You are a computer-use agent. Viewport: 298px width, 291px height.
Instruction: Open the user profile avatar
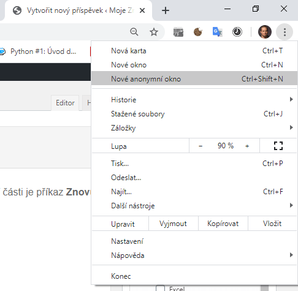(265, 32)
